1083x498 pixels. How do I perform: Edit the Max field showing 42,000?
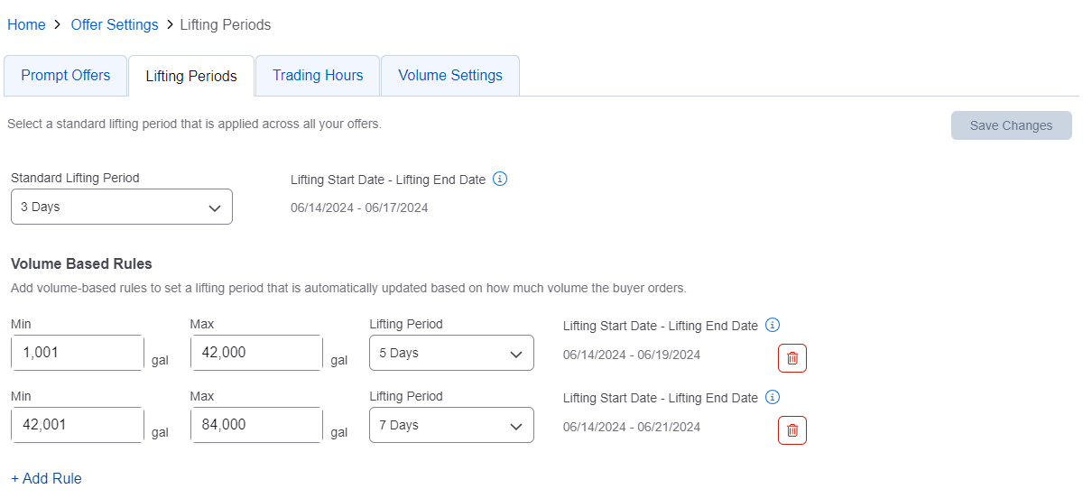256,353
